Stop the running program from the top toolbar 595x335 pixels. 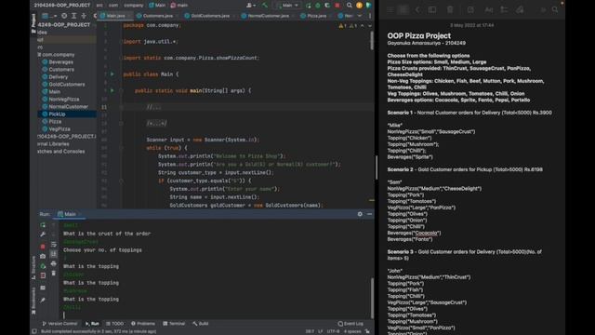coord(337,6)
